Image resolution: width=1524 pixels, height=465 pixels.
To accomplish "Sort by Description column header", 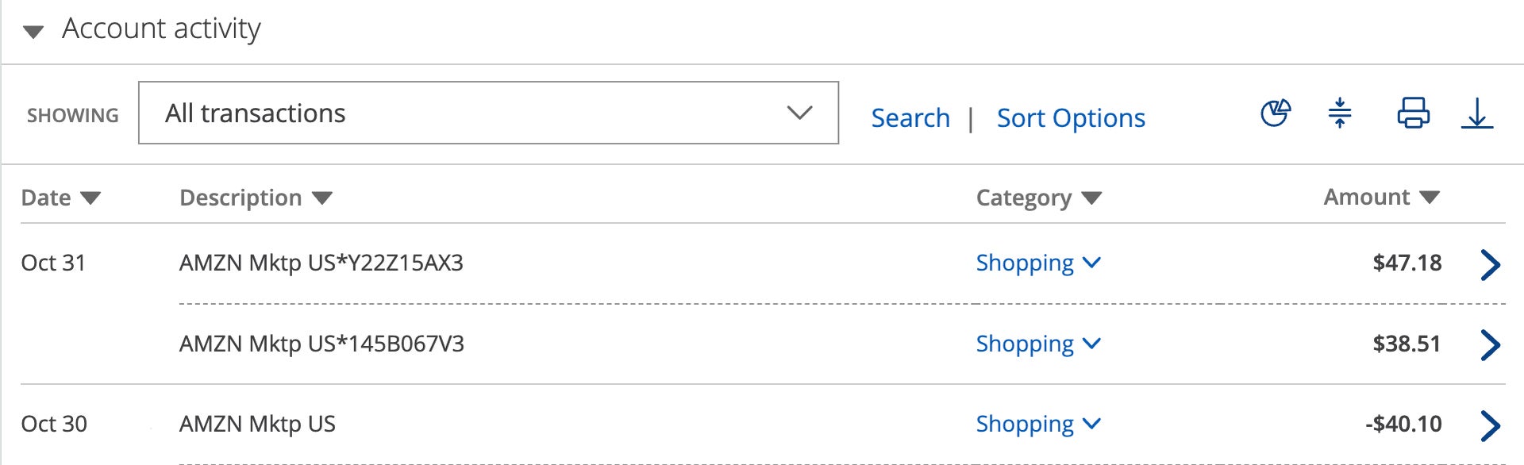I will point(255,198).
